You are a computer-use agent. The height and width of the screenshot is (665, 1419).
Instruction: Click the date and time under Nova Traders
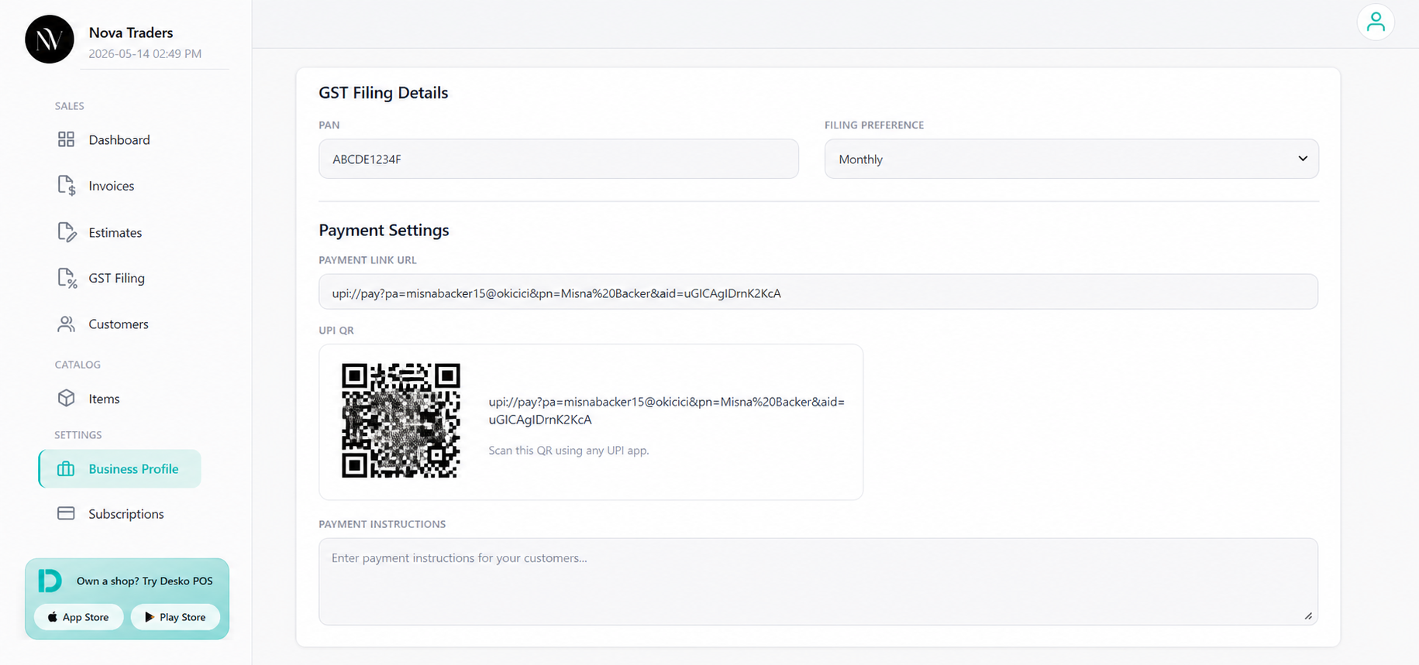click(x=145, y=53)
